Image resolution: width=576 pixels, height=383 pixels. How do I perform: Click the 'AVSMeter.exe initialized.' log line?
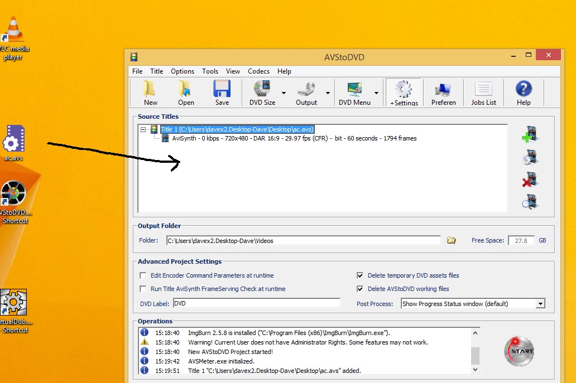point(221,361)
